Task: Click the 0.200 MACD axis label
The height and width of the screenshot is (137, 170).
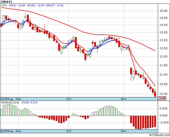Action: tap(163, 108)
